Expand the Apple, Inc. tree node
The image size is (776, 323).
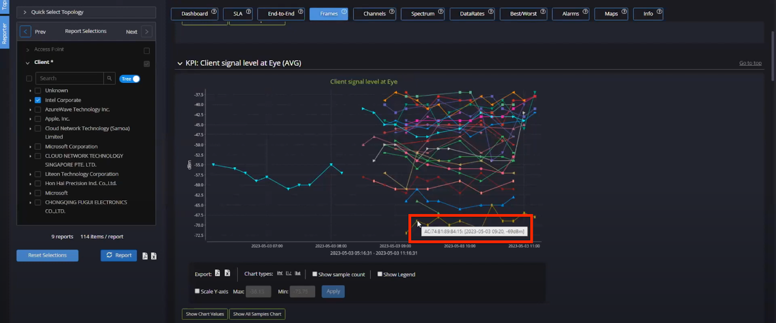[x=30, y=119]
